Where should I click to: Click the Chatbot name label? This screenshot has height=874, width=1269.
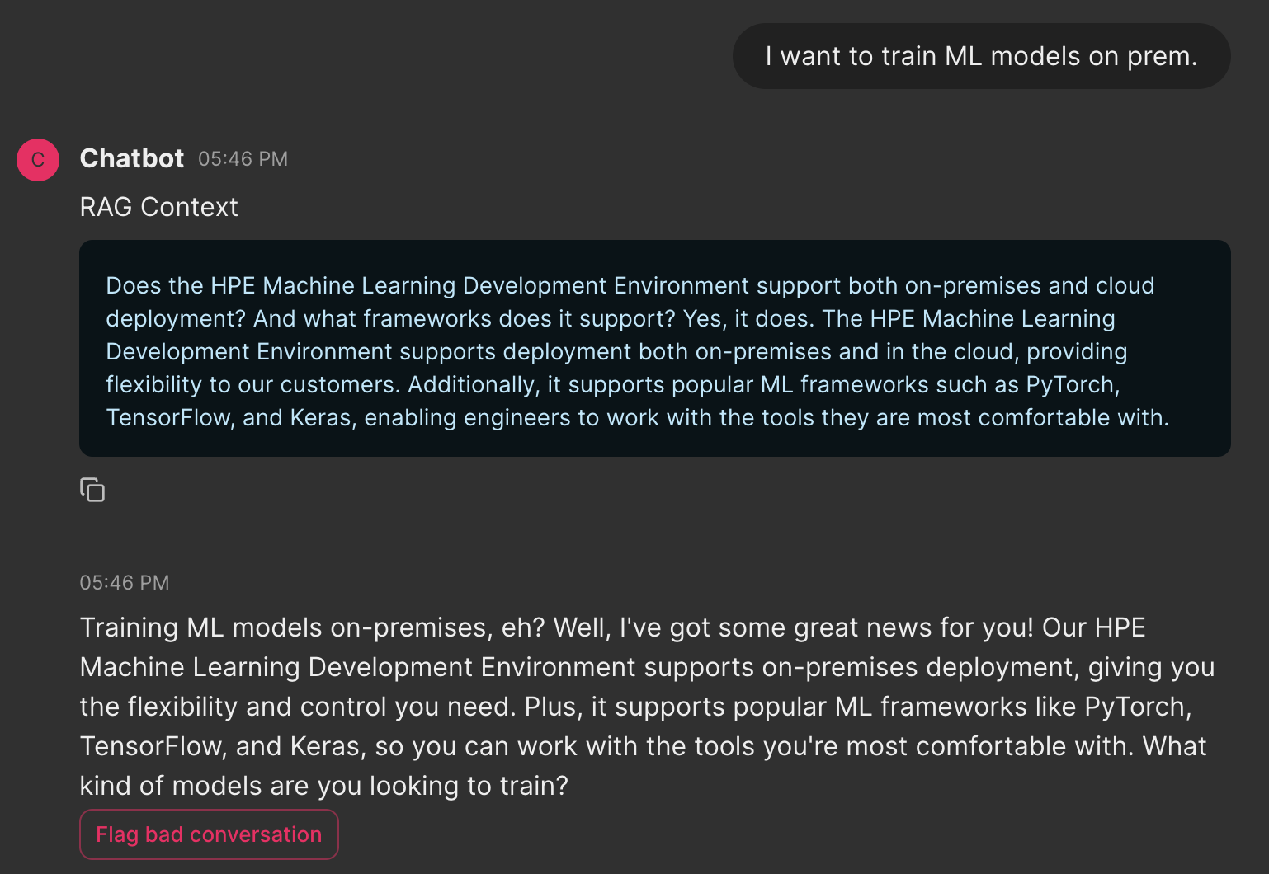click(x=132, y=158)
